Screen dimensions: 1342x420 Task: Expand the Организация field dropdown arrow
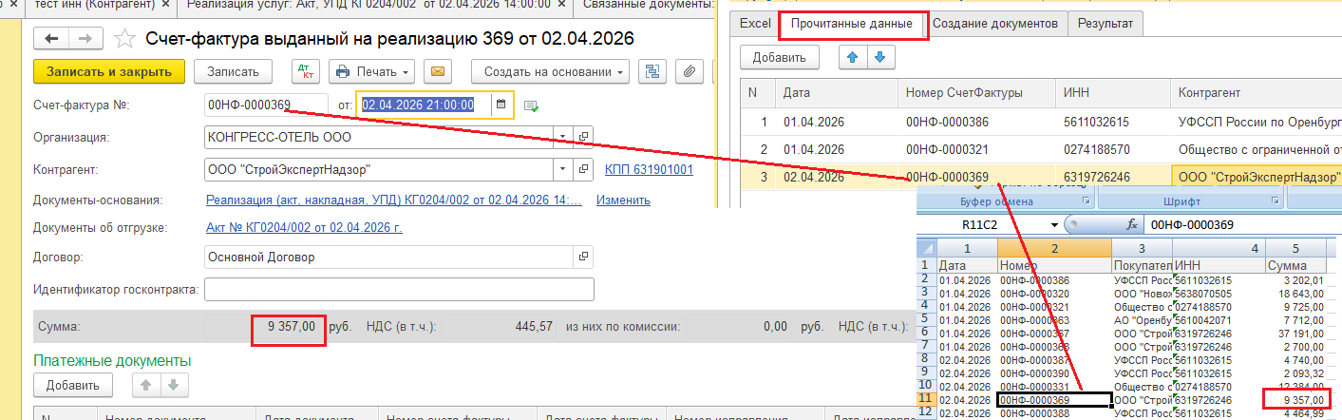564,137
